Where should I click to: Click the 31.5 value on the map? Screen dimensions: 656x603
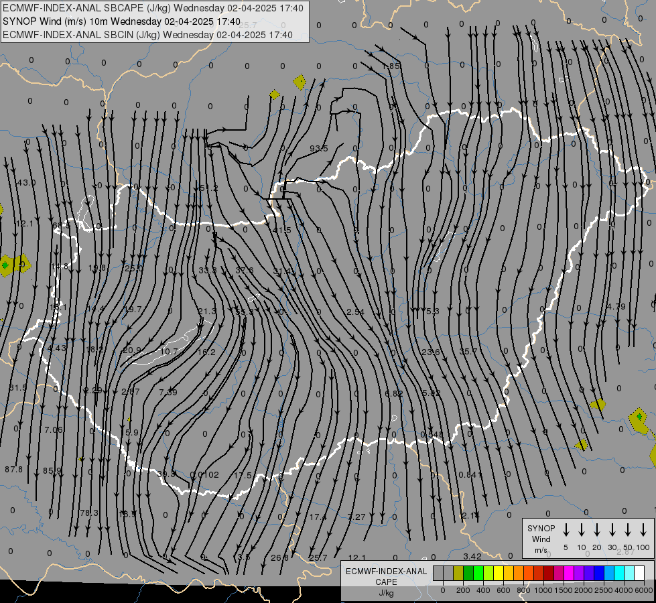[17, 388]
